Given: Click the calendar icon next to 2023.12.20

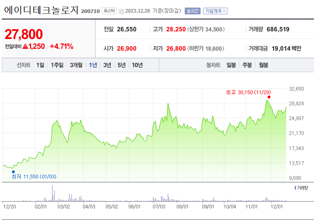Looking at the screenshot, I should [x=122, y=11].
